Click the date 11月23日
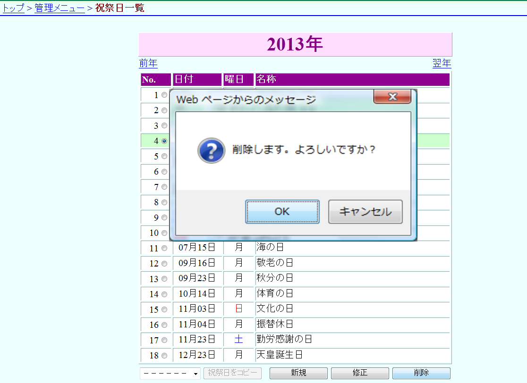The width and height of the screenshot is (527, 383). tap(197, 339)
